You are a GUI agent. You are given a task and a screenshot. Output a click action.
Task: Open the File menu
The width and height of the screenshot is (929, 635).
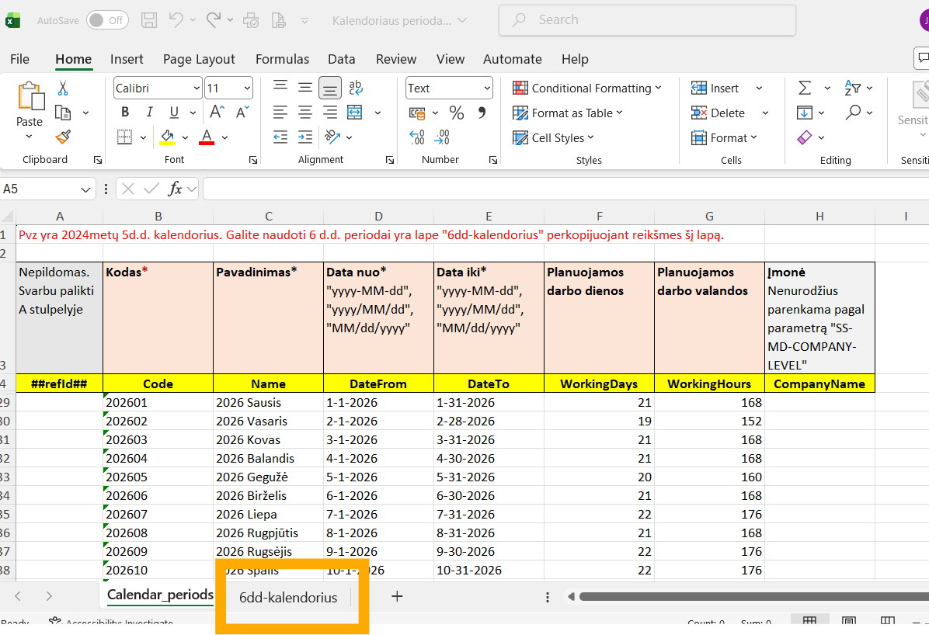pos(19,59)
